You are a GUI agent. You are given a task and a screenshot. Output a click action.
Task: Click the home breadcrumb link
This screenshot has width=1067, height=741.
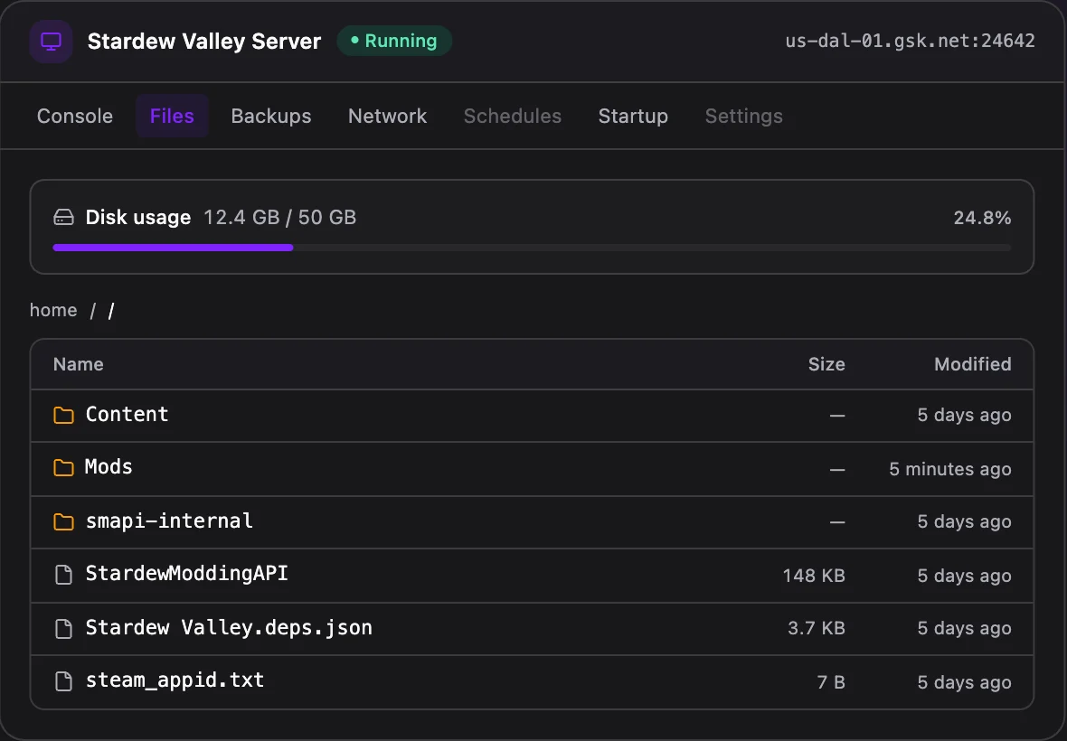click(53, 310)
